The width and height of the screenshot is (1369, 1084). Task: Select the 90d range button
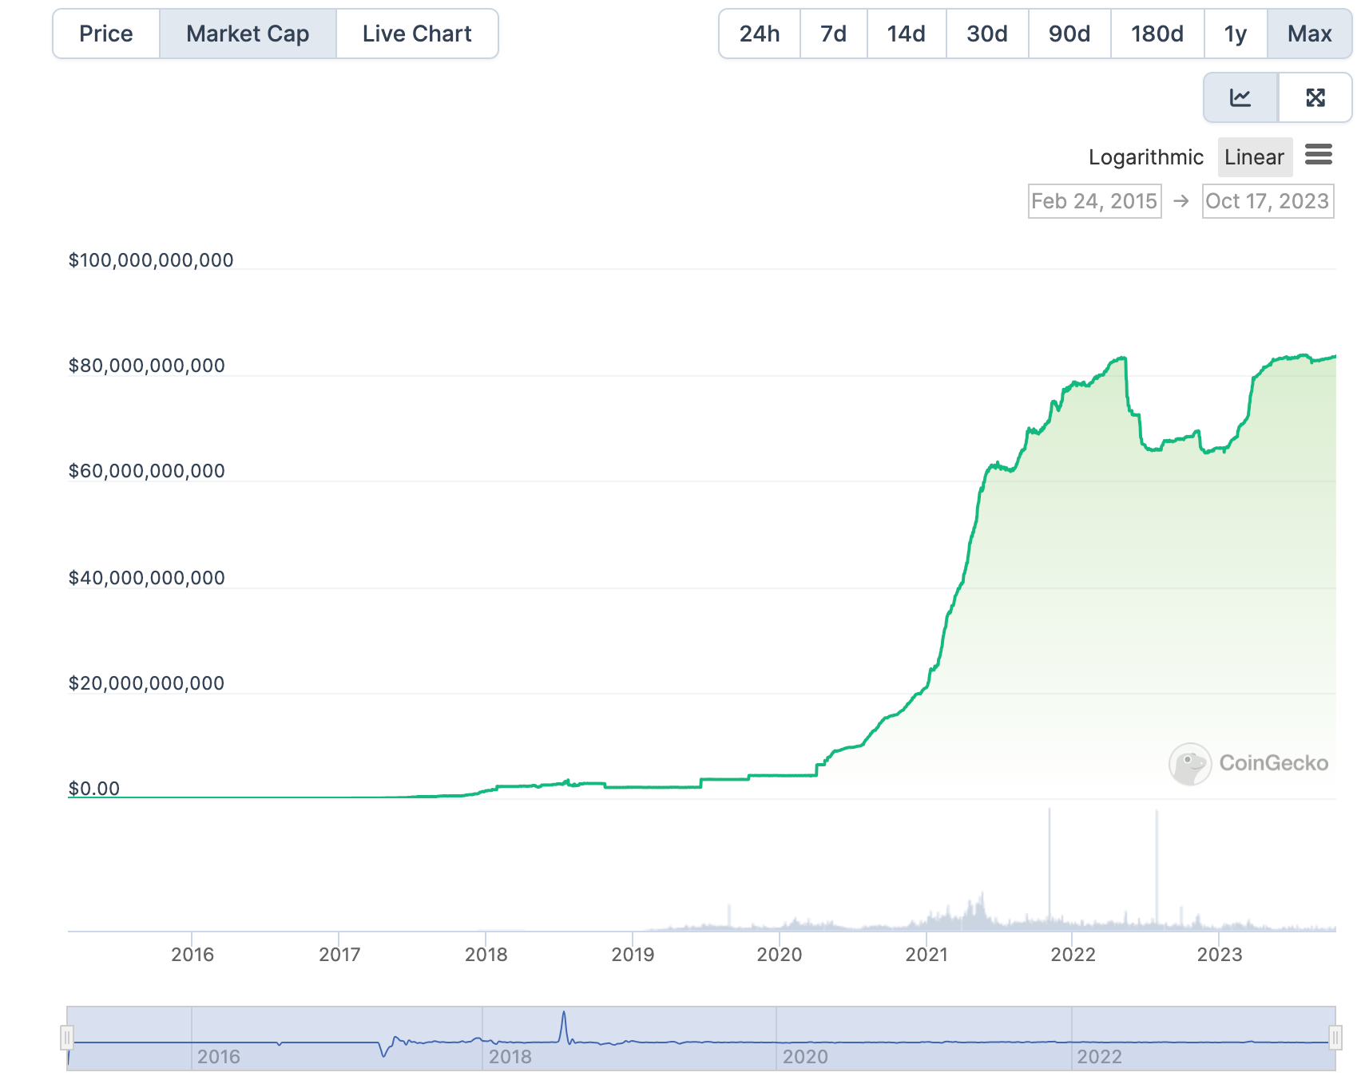1069,34
